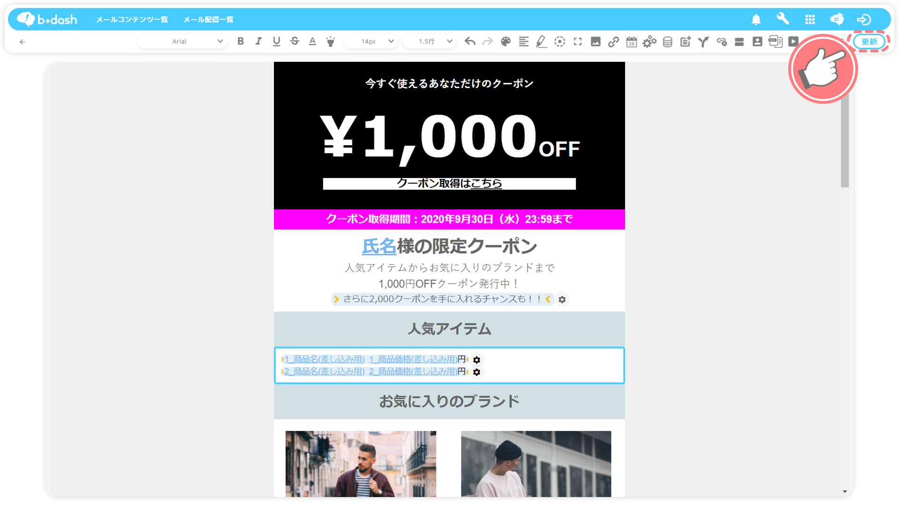The height and width of the screenshot is (506, 899).
Task: Open the wrench settings tool
Action: pos(782,19)
